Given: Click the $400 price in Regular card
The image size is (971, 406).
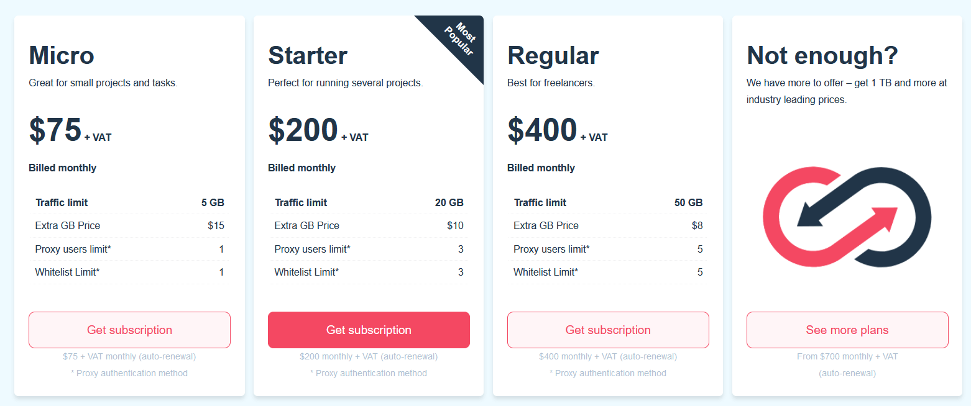Looking at the screenshot, I should click(542, 130).
